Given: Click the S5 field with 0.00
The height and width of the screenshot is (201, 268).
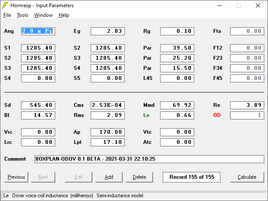Looking at the screenshot, I should coord(108,78).
